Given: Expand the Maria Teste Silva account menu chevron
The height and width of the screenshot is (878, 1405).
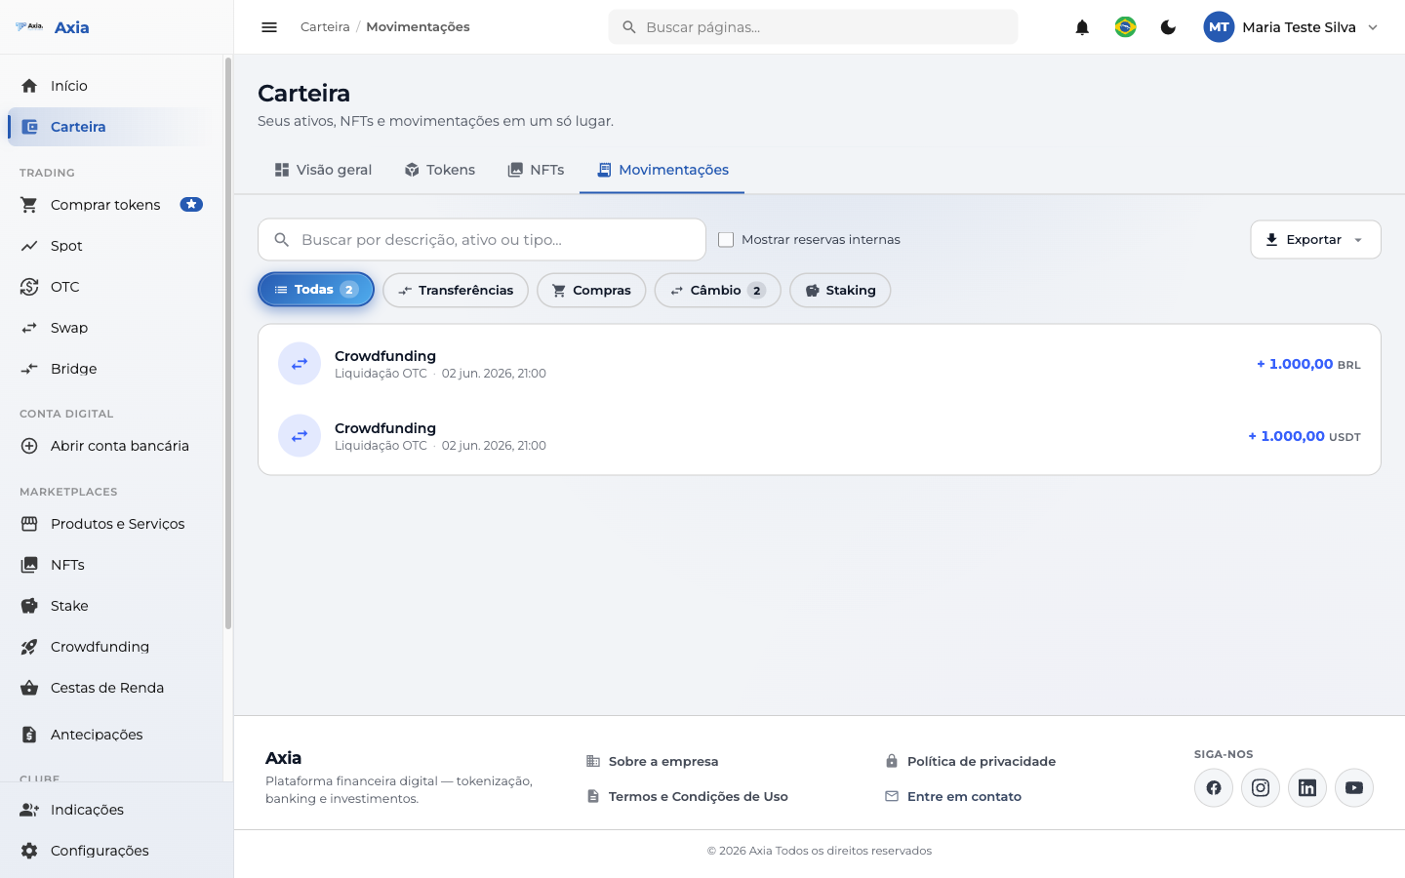Looking at the screenshot, I should point(1373,27).
